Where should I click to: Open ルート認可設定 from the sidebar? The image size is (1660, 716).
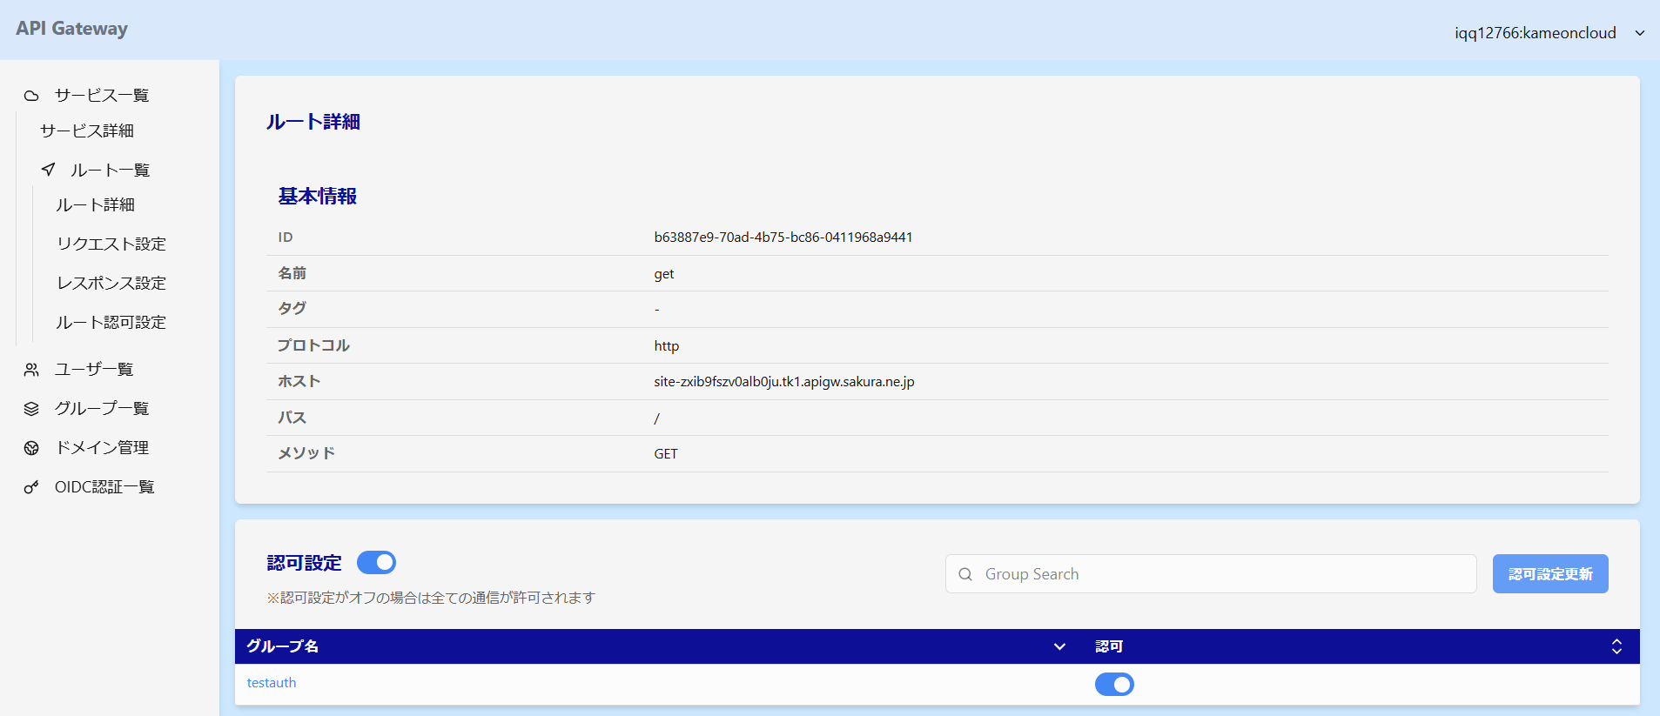[111, 323]
